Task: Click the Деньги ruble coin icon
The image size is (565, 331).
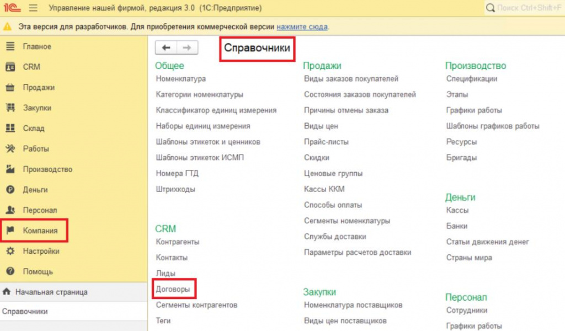Action: (10, 189)
